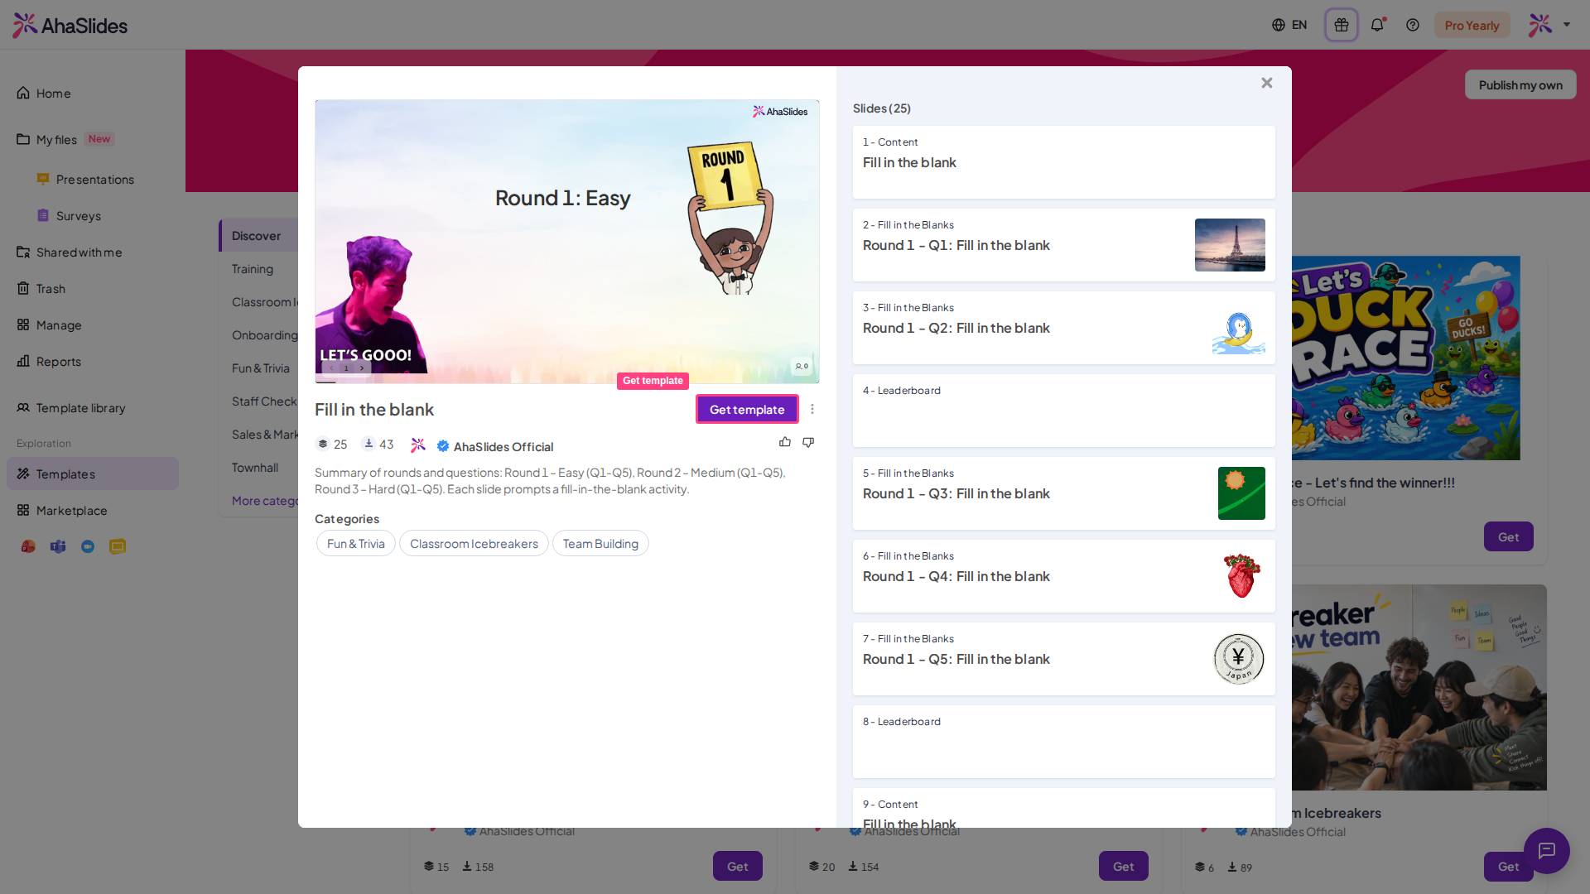
Task: Open slide 4 Leaderboard item
Action: click(1064, 411)
